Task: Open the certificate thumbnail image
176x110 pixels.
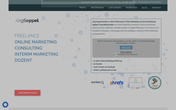Action: 136,83
